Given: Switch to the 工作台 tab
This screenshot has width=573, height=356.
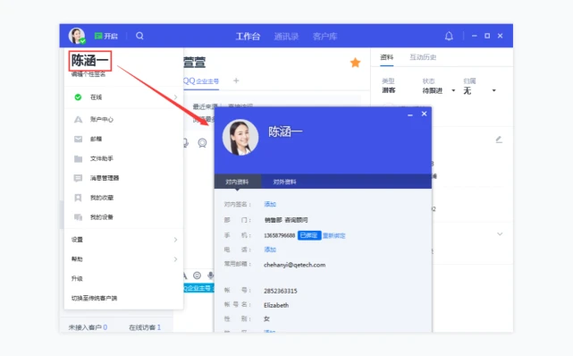Looking at the screenshot, I should point(248,36).
